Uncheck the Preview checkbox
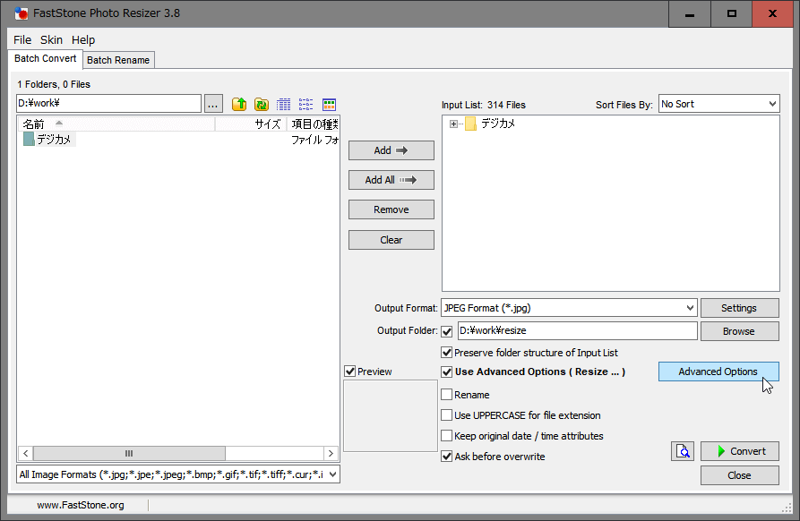 pos(350,372)
